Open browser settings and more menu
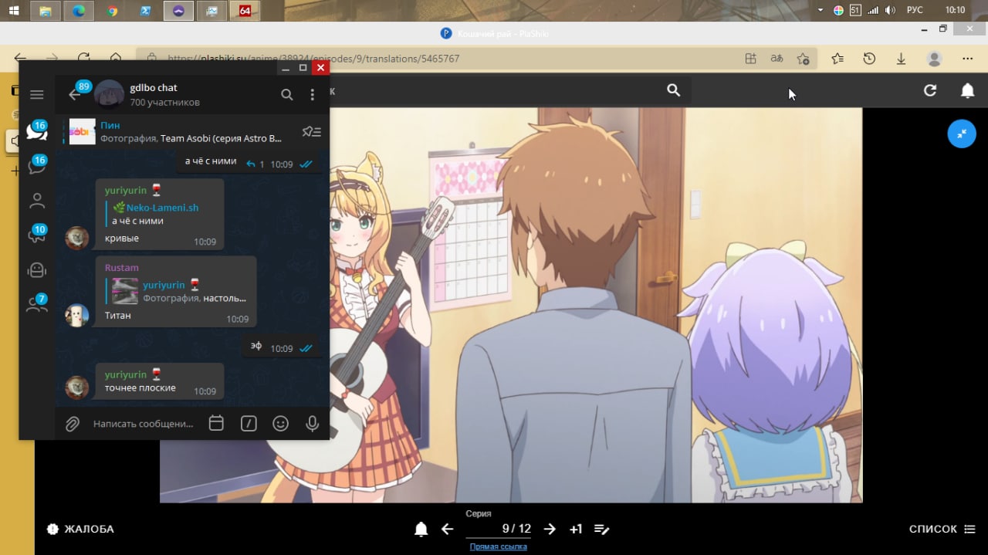988x555 pixels. pos(967,59)
